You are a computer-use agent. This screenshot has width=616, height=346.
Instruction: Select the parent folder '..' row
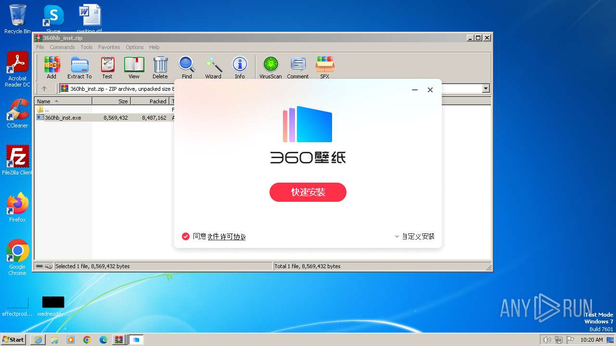tap(103, 110)
